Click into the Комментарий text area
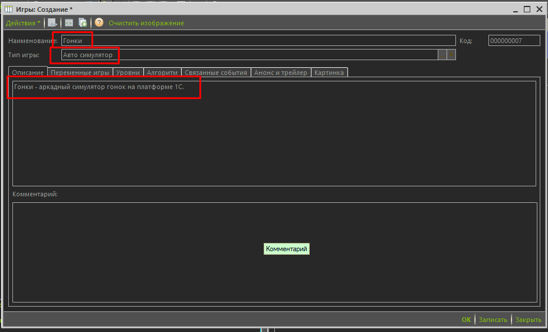548x332 pixels. [x=275, y=252]
